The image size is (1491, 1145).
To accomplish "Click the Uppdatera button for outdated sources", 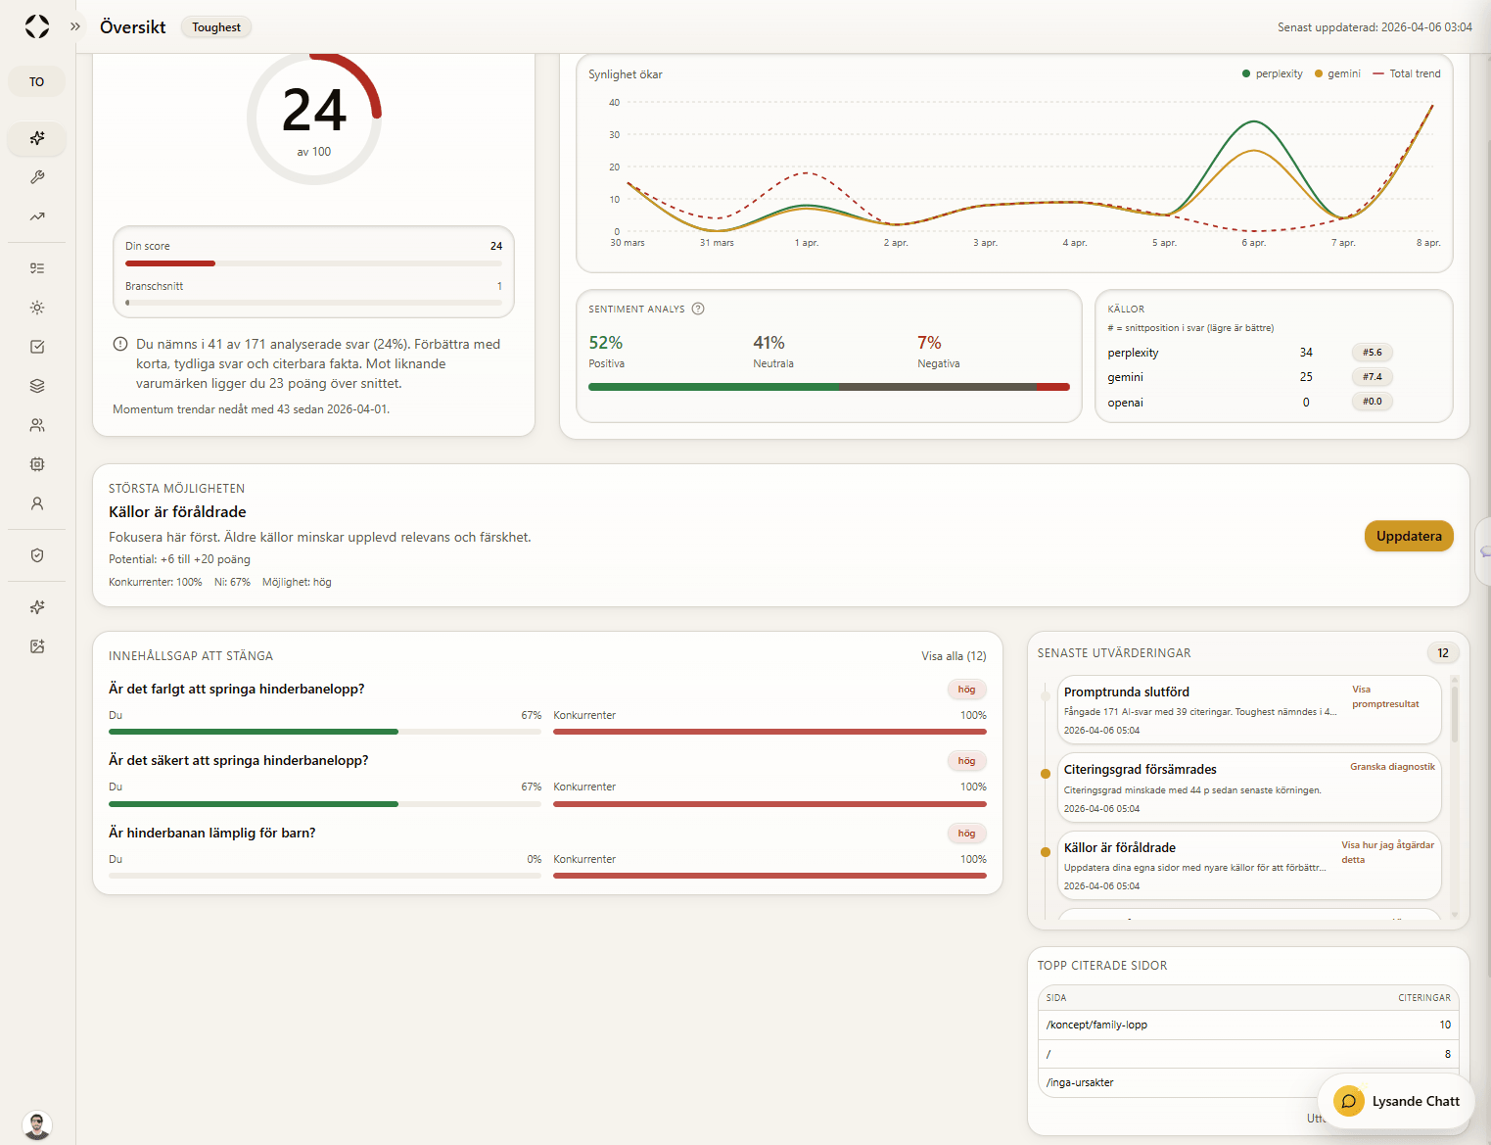I will tap(1409, 536).
